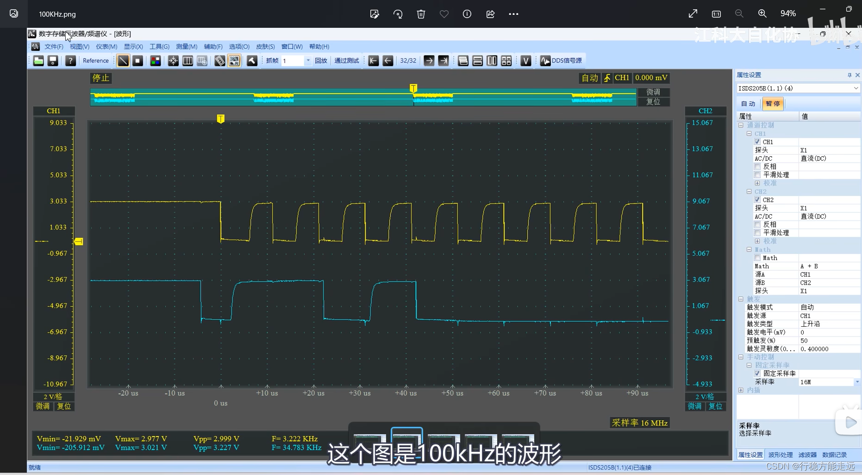Uncheck the CH2 channel checkbox
This screenshot has width=862, height=475.
click(x=757, y=200)
